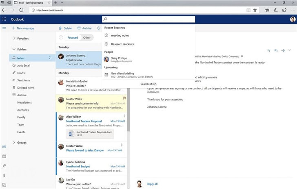Flag the Nestor Wilke customer info email
Screen dimensions: 297x189
coord(124,98)
